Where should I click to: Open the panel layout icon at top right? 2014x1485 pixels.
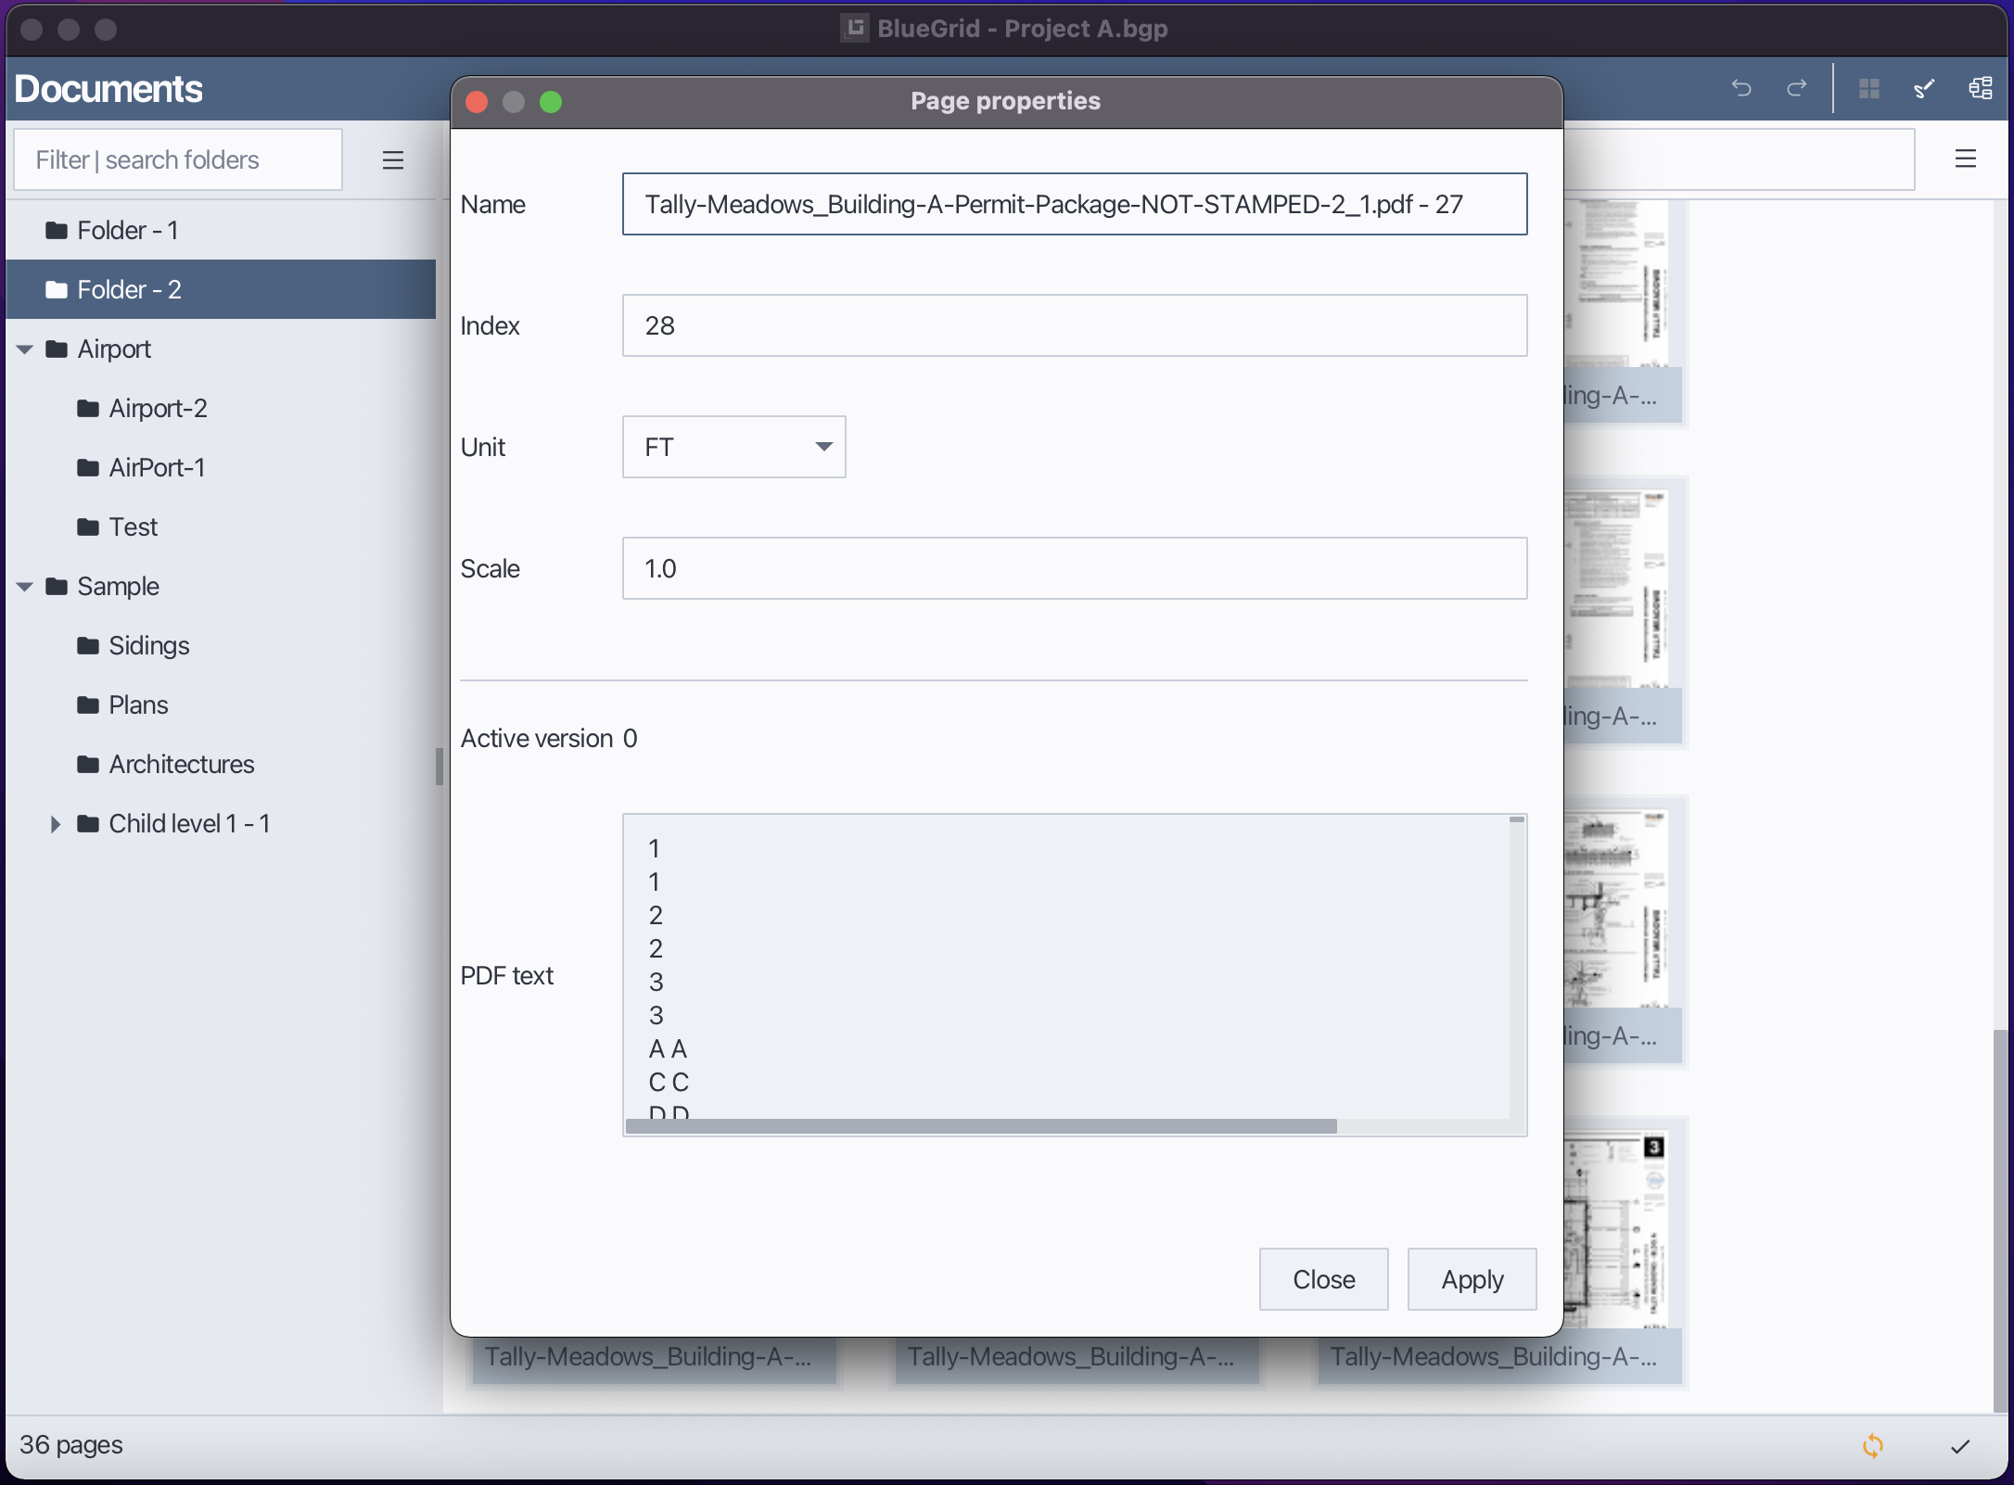(x=1980, y=88)
